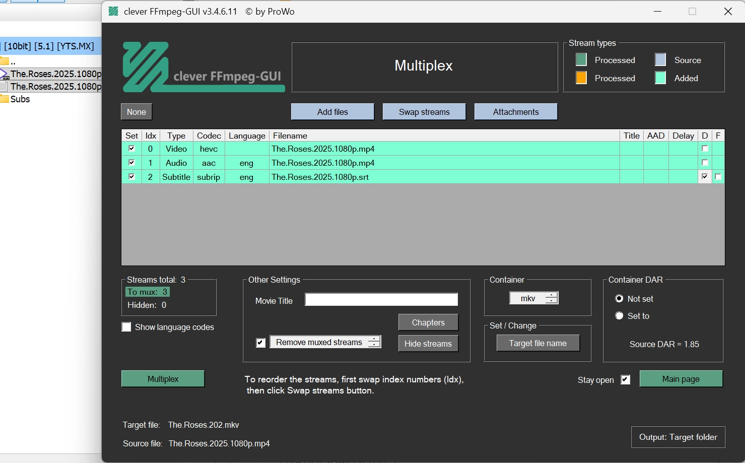Toggle F checkbox for the Subtitle stream

click(x=718, y=177)
